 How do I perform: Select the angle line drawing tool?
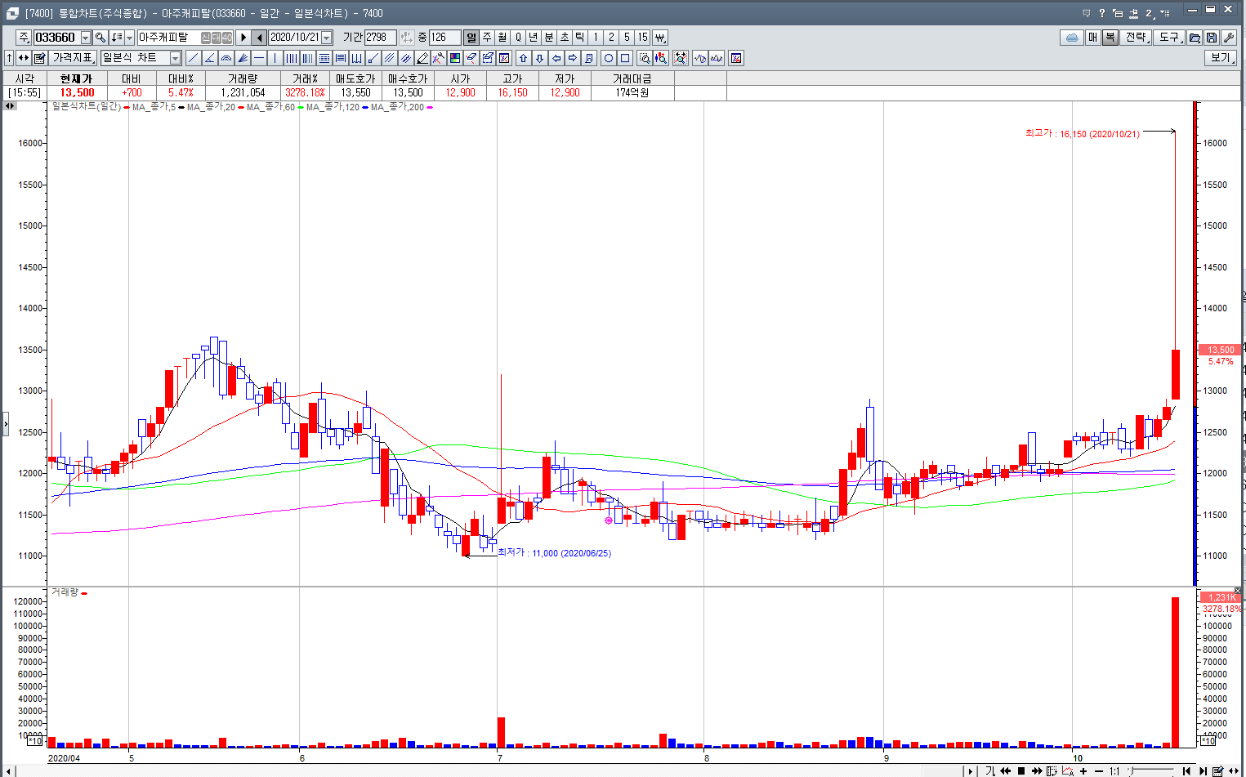pyautogui.click(x=210, y=58)
